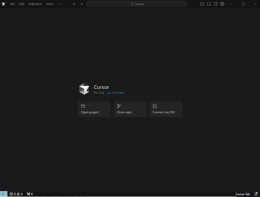Click Cursor Tab in the status bar
260x197 pixels.
pos(243,194)
